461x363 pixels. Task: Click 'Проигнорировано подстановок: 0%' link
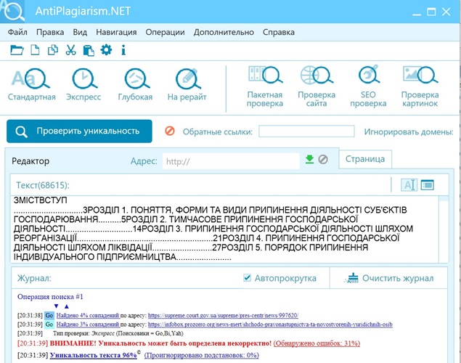201,355
